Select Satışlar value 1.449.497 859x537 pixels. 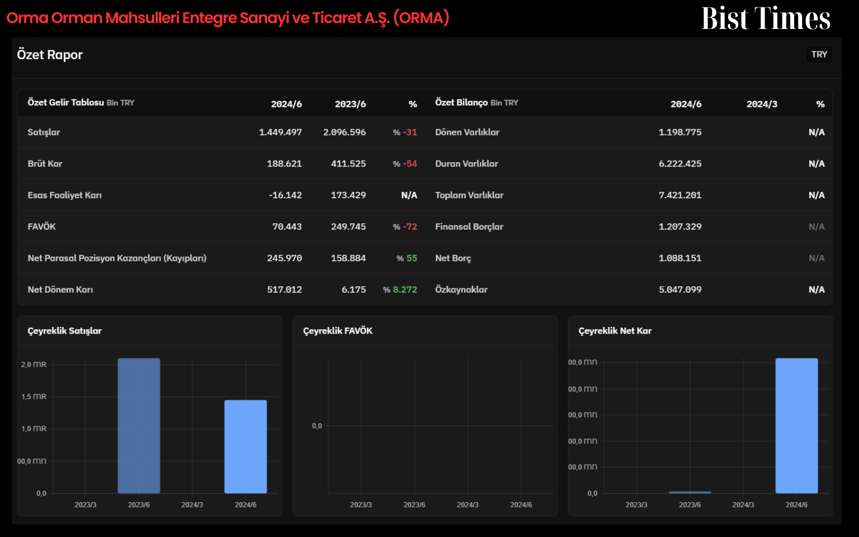(280, 132)
